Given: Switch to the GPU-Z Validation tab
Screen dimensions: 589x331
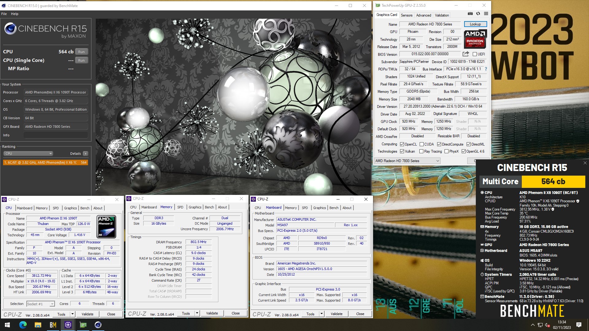Looking at the screenshot, I should [x=442, y=15].
